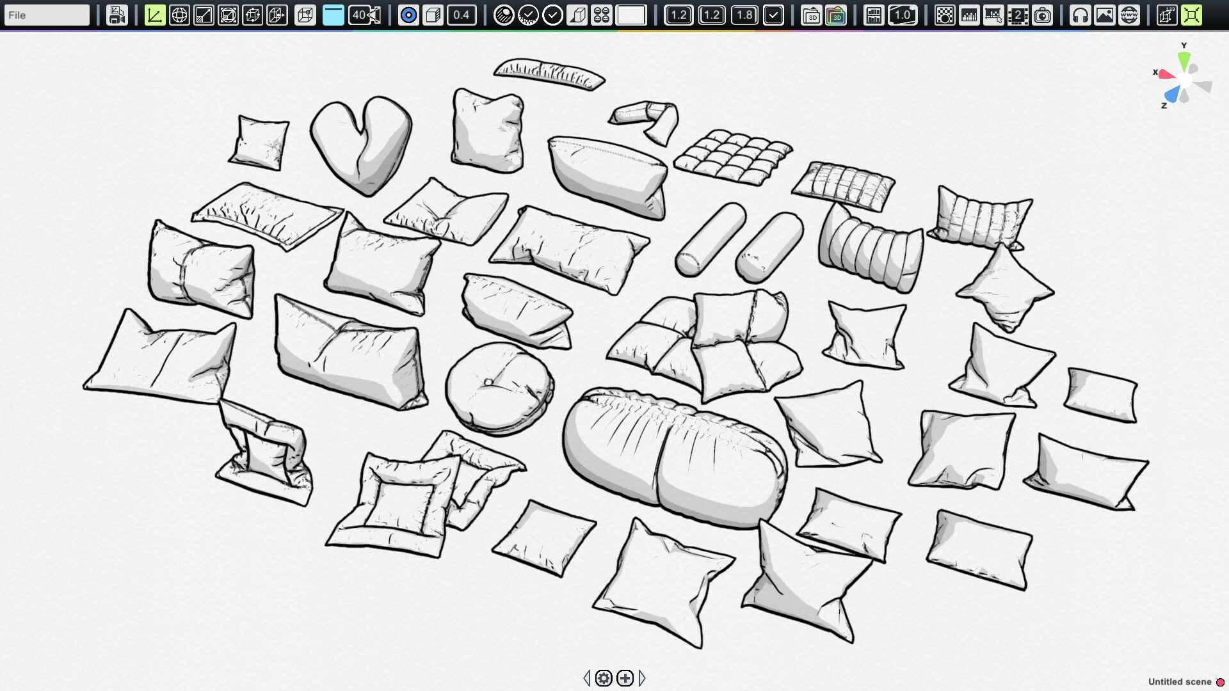Click the dotted circle checkmark icon
Screen dimensions: 1229x691
point(529,15)
